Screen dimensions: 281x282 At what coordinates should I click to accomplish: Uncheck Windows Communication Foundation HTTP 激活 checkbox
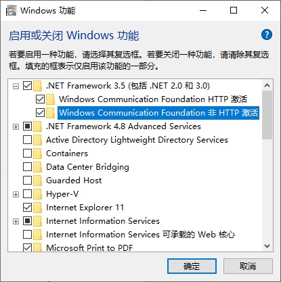pos(40,99)
